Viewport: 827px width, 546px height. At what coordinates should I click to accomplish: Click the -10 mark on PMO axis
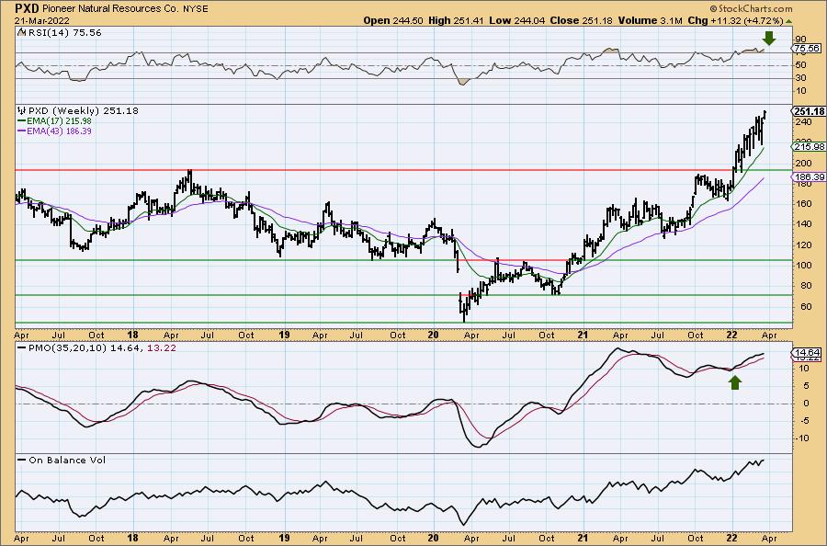click(x=802, y=438)
